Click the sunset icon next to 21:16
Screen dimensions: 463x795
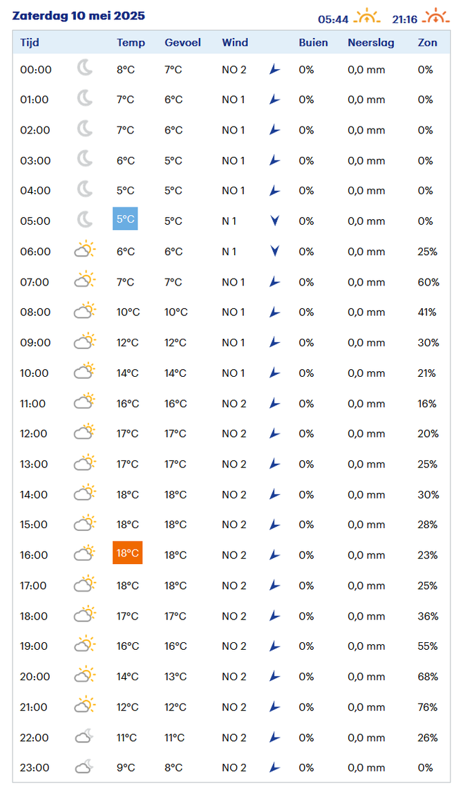click(x=435, y=17)
